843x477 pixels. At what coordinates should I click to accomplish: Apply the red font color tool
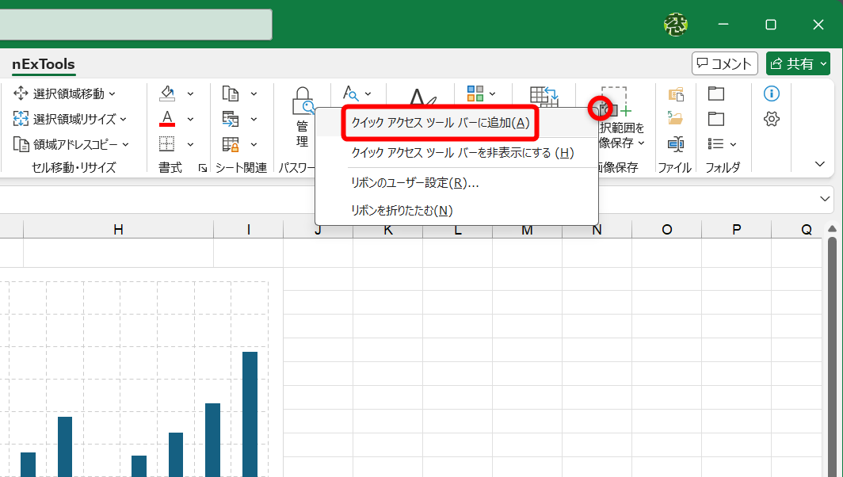coord(167,119)
